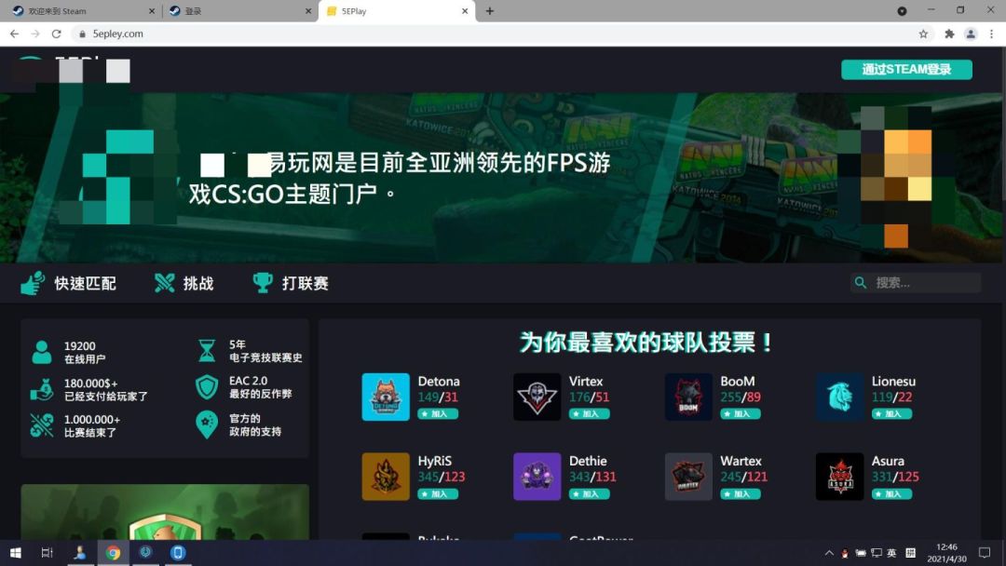Click the 19200 在线用户 text
Image resolution: width=1006 pixels, height=566 pixels.
point(85,353)
